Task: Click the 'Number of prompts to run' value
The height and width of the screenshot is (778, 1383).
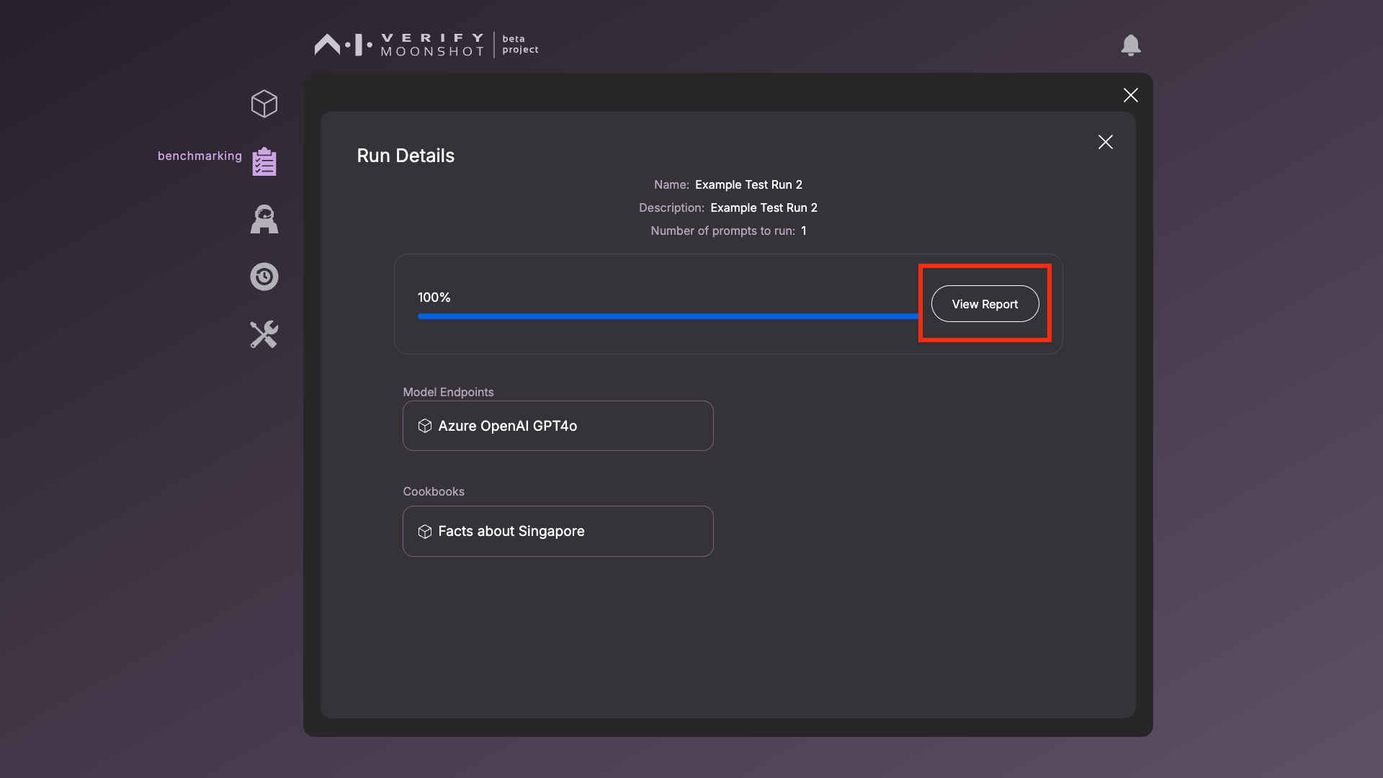Action: pyautogui.click(x=804, y=231)
